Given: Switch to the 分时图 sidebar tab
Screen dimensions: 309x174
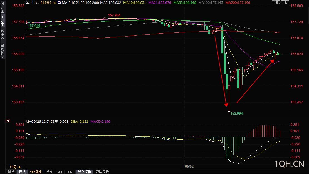Looking at the screenshot, I should click(3, 8).
